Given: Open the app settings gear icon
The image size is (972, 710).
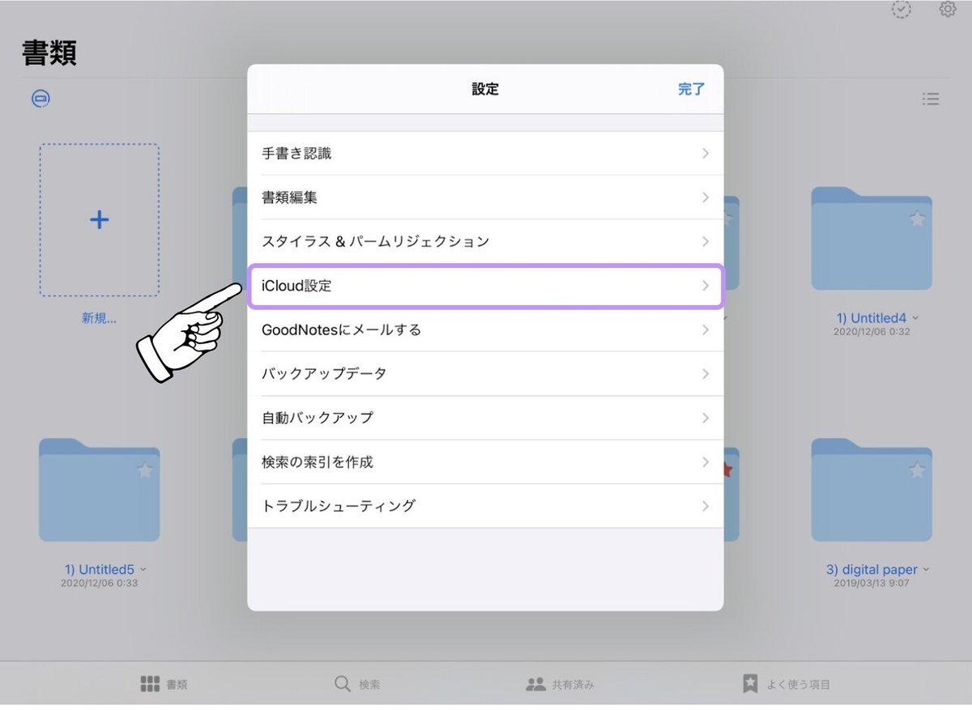Looking at the screenshot, I should point(946,10).
